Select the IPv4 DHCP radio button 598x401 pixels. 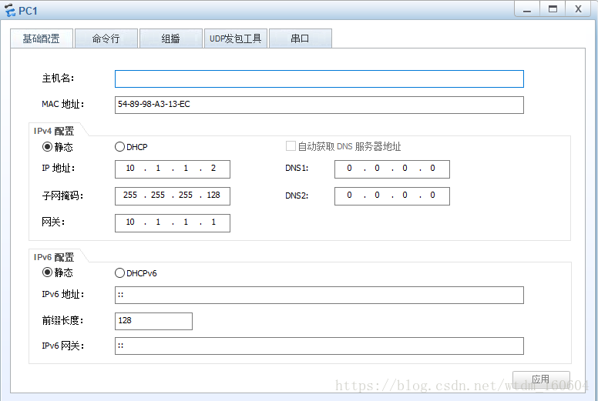pos(119,146)
